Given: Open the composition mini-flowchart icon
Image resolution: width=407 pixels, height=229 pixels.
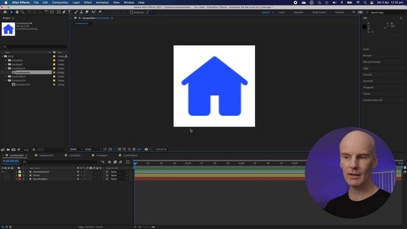Looking at the screenshot, I should point(102,162).
